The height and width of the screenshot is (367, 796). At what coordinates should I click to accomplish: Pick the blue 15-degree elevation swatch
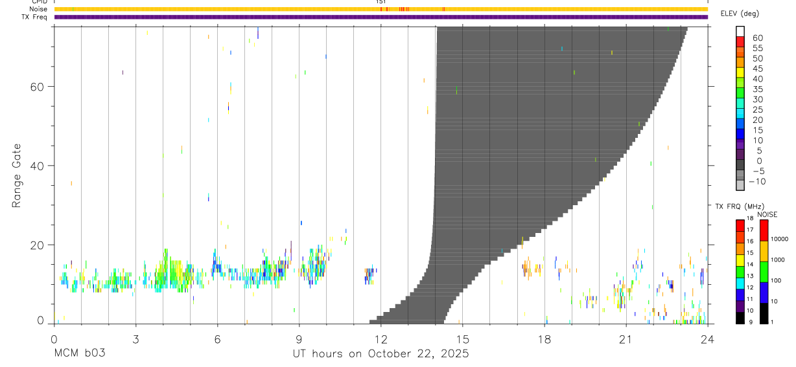coord(740,134)
